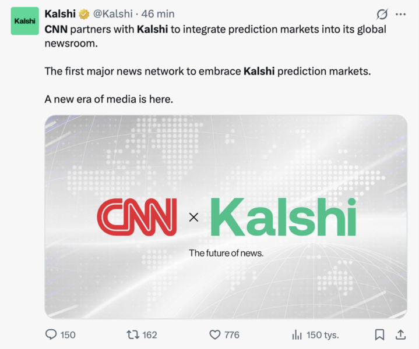Image resolution: width=419 pixels, height=349 pixels.
Task: Click the gold verified badge
Action: [84, 14]
